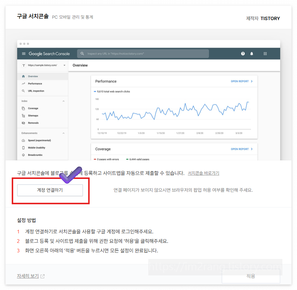This screenshot has height=290, width=297.
Task: Click the 설정 방법 heading
Action: pos(27,220)
